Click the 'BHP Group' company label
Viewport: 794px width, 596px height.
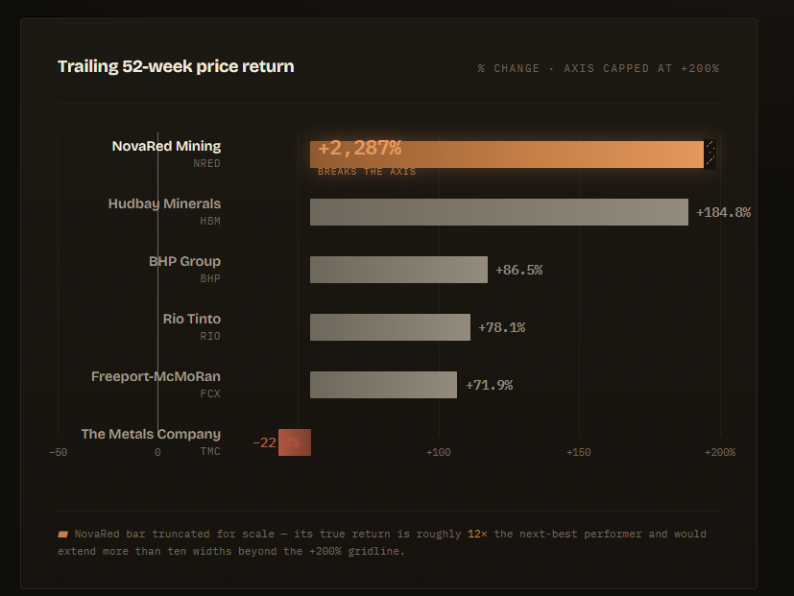tap(185, 261)
